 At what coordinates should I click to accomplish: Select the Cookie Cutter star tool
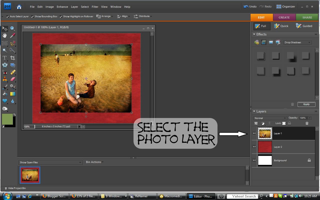pyautogui.click(x=5, y=65)
